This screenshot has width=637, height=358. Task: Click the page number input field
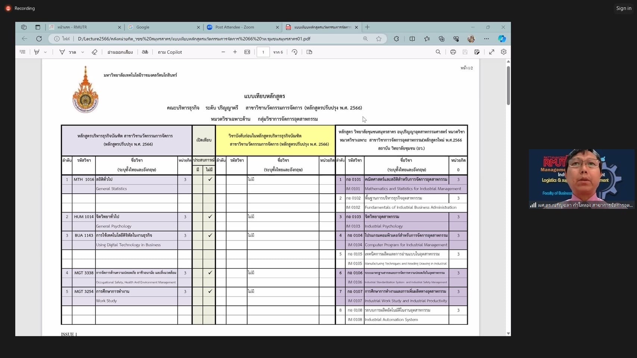coord(263,52)
